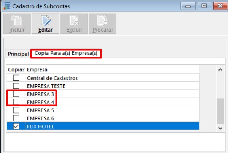The image size is (228, 153).
Task: Tick the EMPRESA 5 checkbox
Action: pos(16,110)
